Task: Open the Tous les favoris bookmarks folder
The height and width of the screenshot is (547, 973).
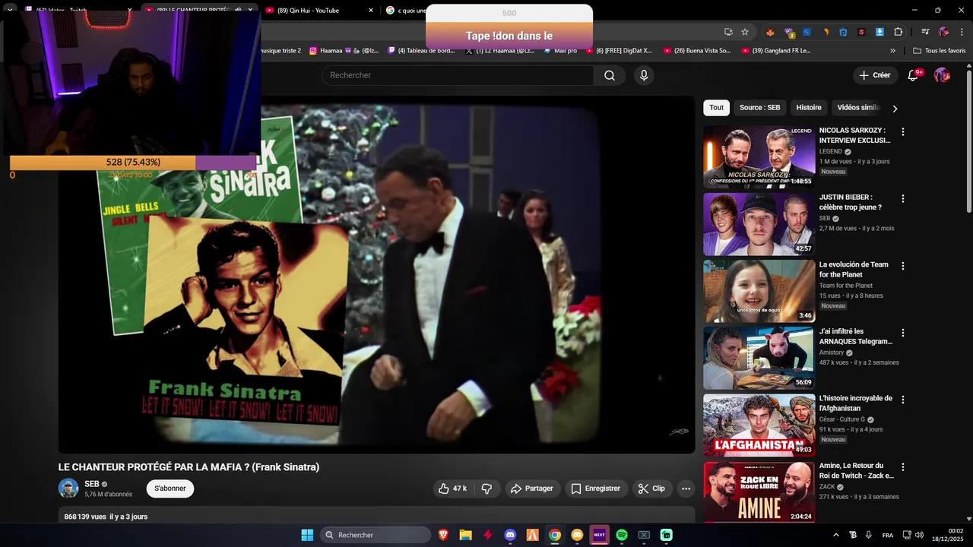Action: point(940,51)
